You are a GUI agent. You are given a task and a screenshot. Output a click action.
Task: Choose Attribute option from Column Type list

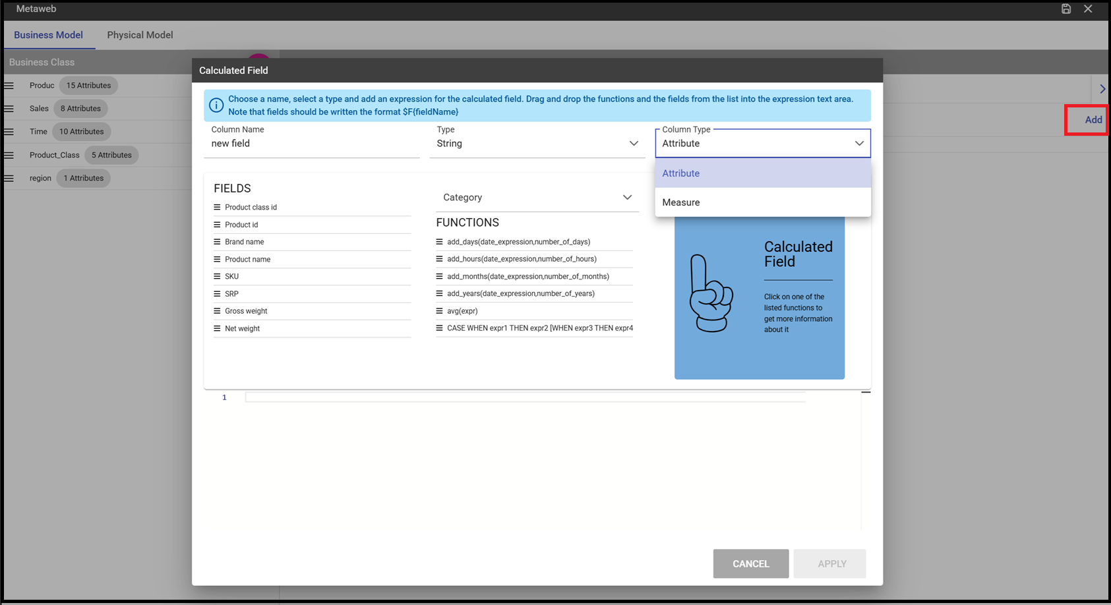coord(763,173)
